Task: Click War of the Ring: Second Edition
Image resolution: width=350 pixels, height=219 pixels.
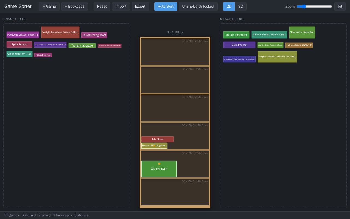Action: (269, 34)
